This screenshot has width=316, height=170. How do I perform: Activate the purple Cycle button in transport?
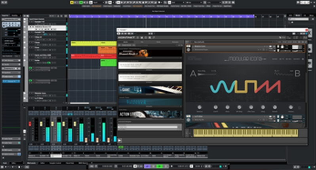(147, 166)
